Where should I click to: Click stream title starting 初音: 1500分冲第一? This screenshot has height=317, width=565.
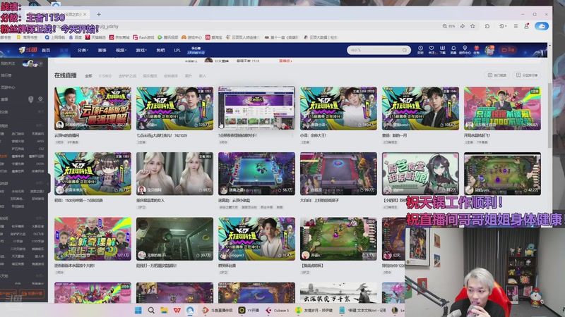point(78,201)
